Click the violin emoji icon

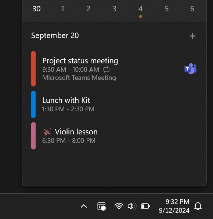(x=47, y=132)
